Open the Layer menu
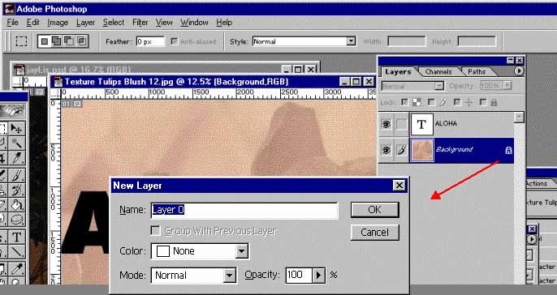This screenshot has width=557, height=295. (x=85, y=23)
